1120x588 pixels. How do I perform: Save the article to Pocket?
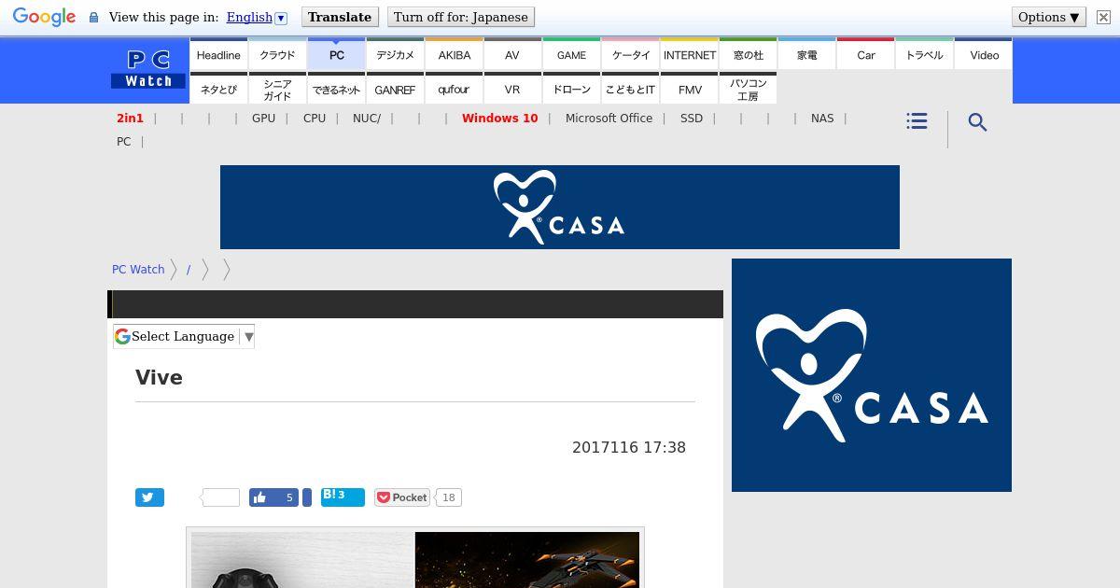tap(402, 497)
